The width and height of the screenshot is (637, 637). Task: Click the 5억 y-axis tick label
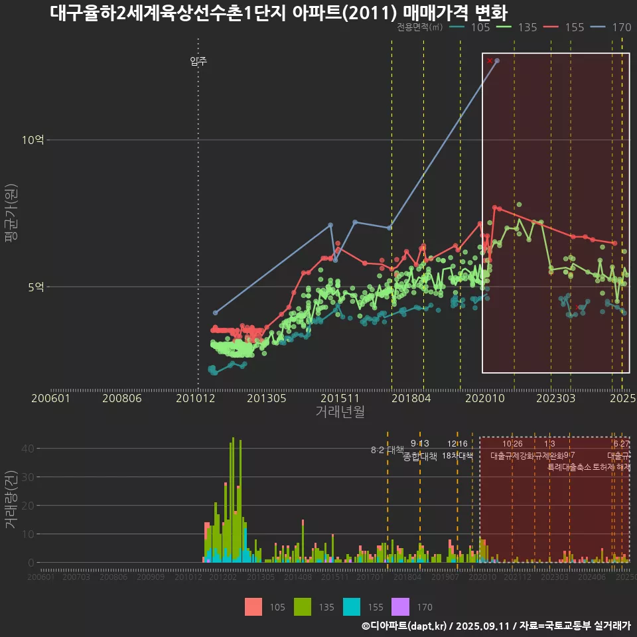coord(36,287)
